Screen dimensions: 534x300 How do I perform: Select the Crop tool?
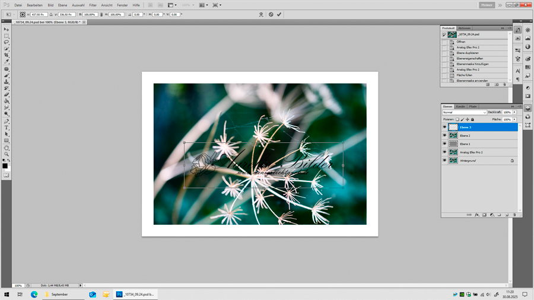click(7, 55)
